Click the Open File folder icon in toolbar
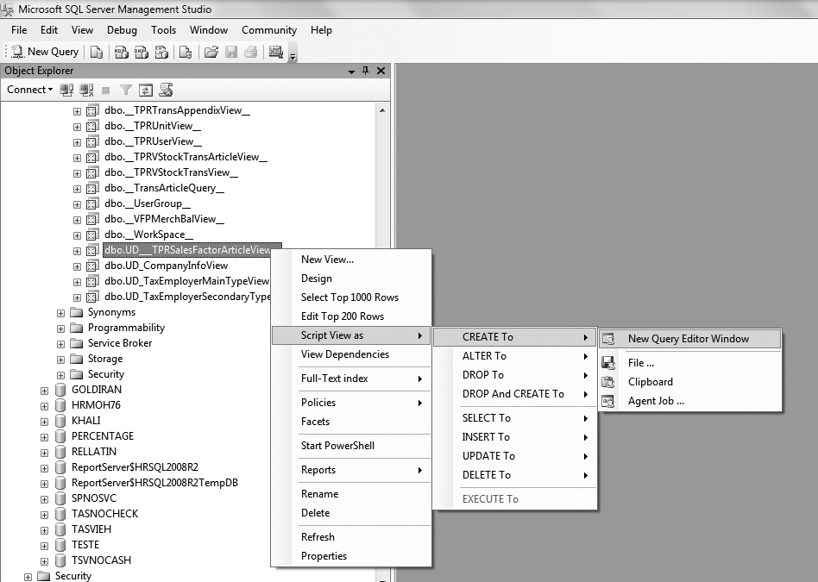 click(211, 52)
